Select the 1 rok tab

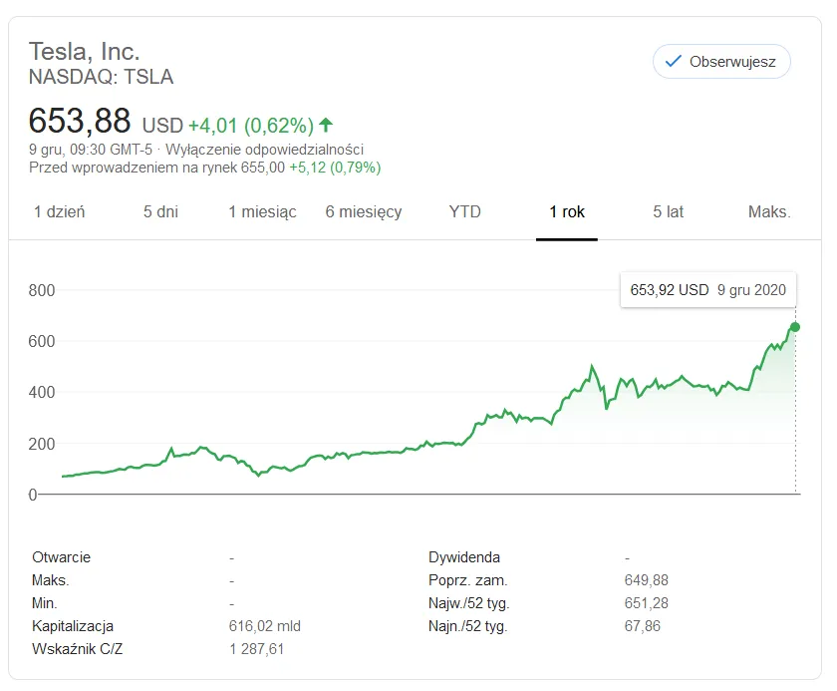point(567,212)
